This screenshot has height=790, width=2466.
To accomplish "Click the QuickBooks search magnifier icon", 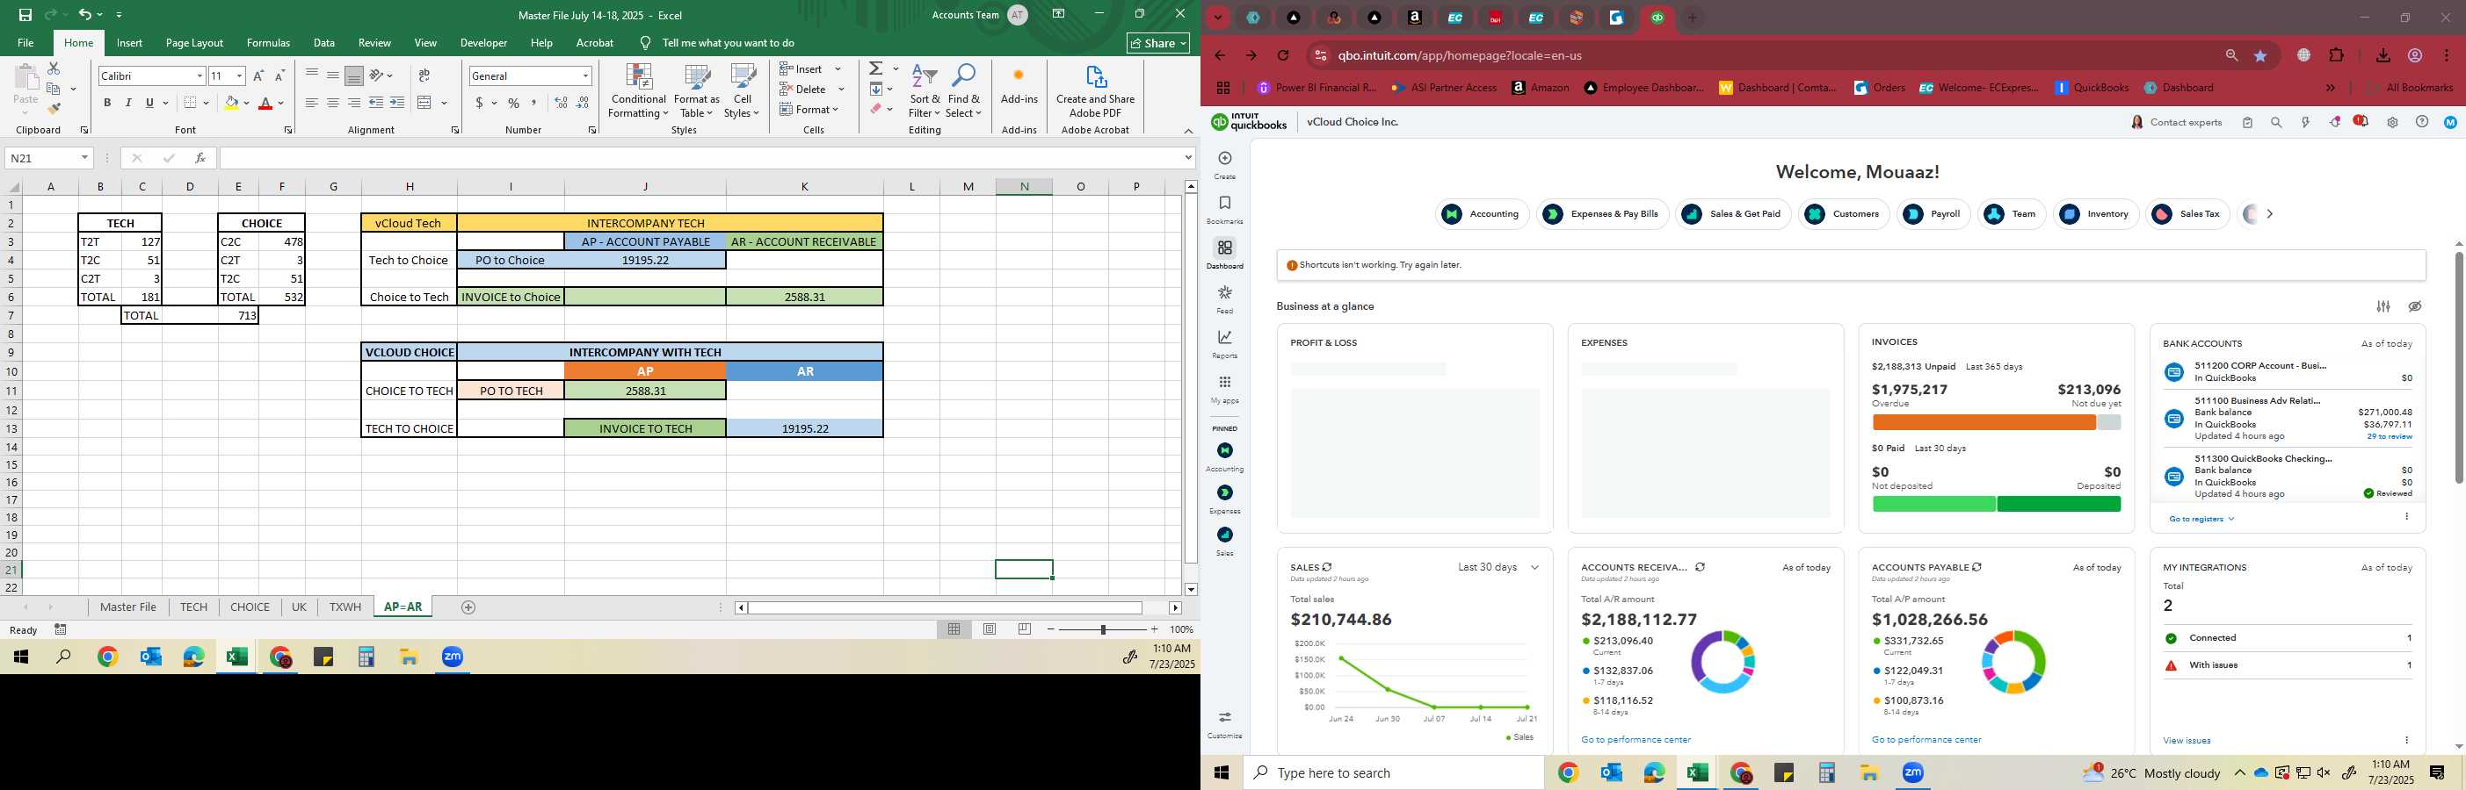I will coord(2276,122).
